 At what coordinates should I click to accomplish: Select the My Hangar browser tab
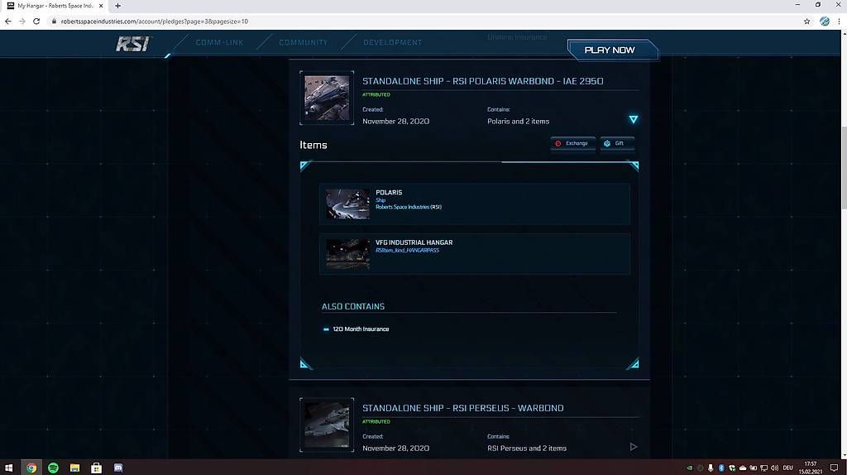click(55, 6)
